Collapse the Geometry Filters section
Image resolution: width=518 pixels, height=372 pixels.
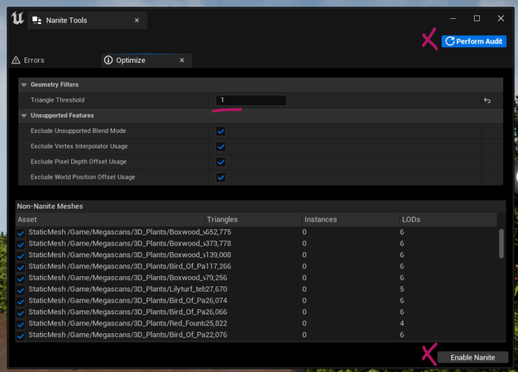[24, 85]
